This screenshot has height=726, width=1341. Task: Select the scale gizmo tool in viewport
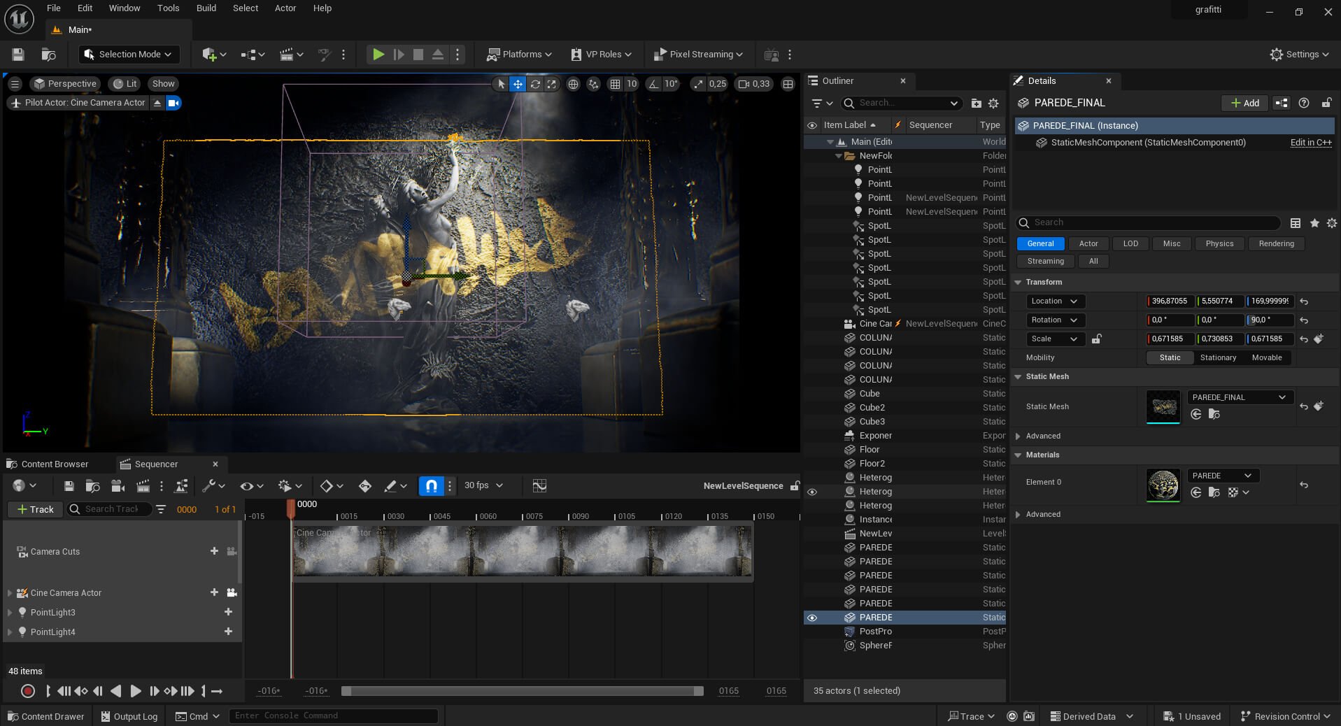[x=552, y=84]
